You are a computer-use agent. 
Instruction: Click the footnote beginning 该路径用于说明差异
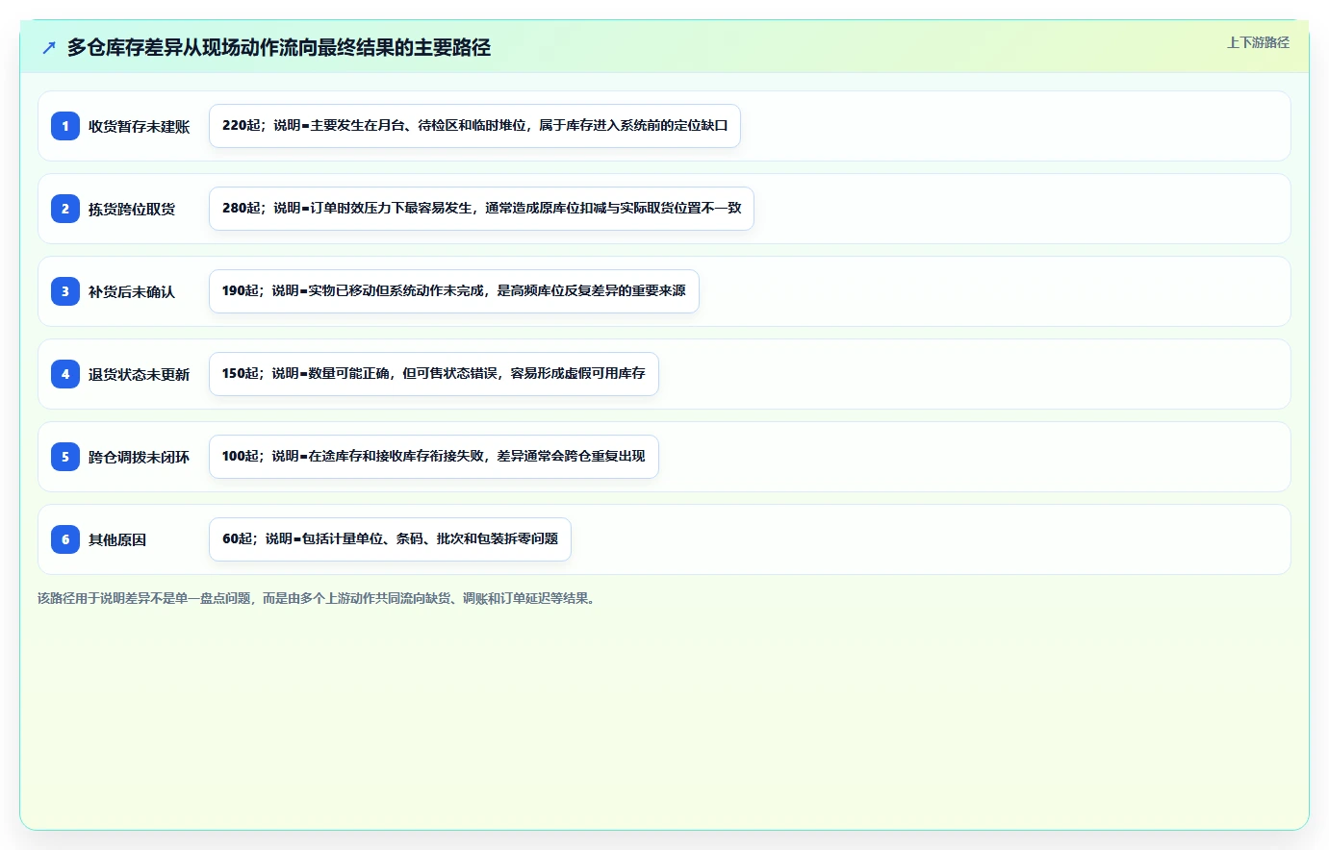(x=319, y=598)
